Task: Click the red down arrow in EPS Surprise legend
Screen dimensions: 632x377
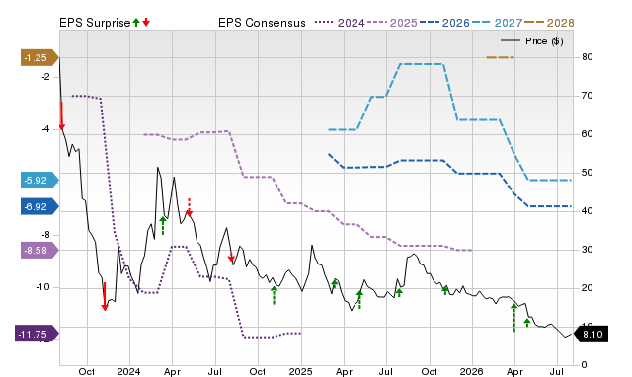Action: pyautogui.click(x=146, y=22)
